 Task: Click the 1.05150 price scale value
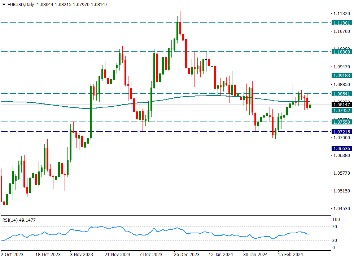click(x=342, y=191)
